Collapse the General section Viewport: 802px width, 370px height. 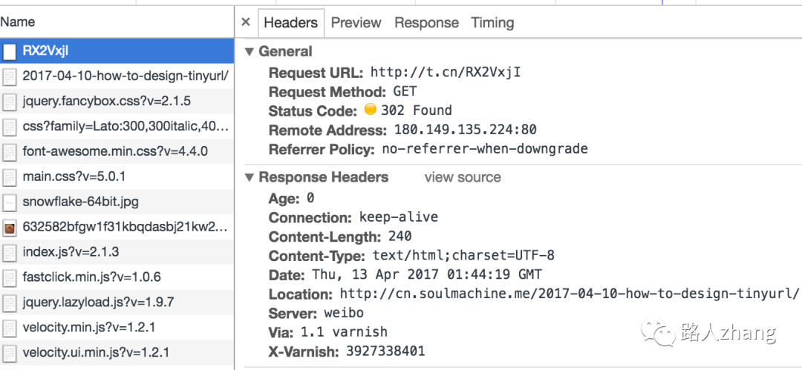pos(249,52)
